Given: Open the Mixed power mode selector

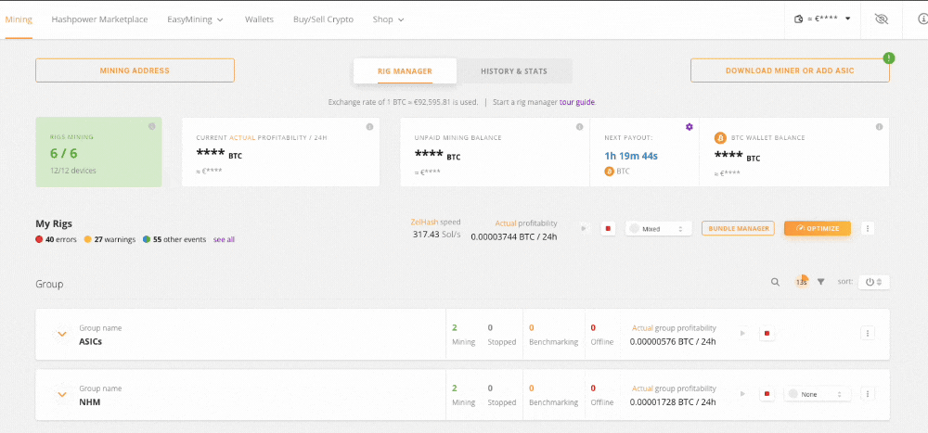Looking at the screenshot, I should (657, 228).
